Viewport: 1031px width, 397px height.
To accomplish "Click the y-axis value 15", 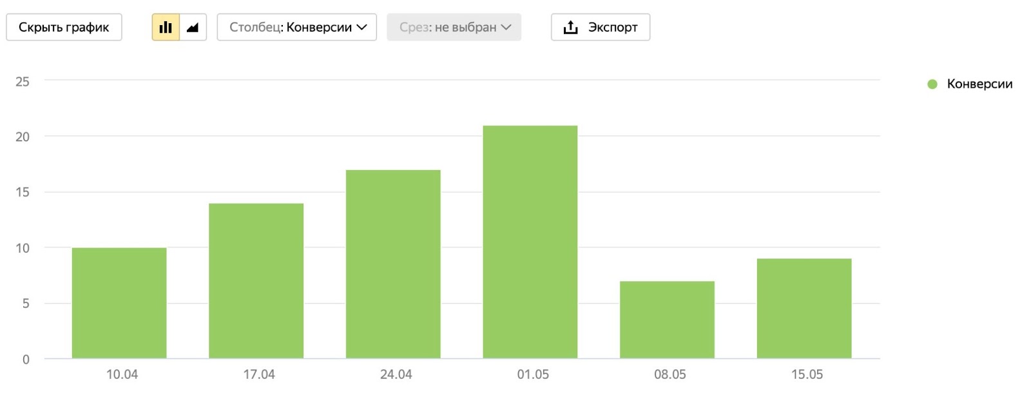I will (23, 192).
